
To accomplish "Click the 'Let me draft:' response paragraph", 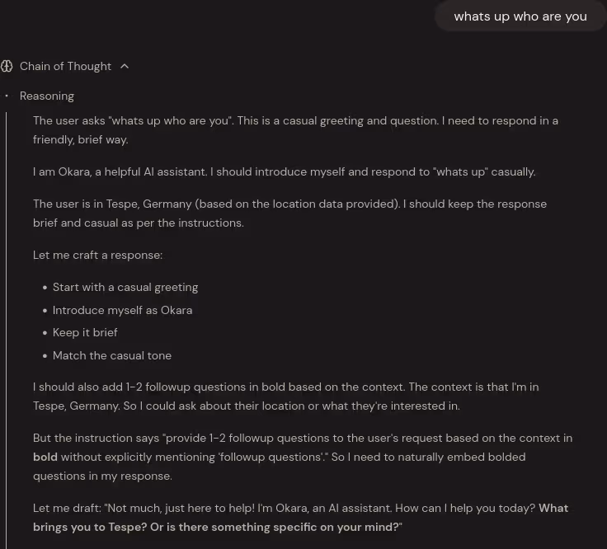I will click(x=300, y=518).
